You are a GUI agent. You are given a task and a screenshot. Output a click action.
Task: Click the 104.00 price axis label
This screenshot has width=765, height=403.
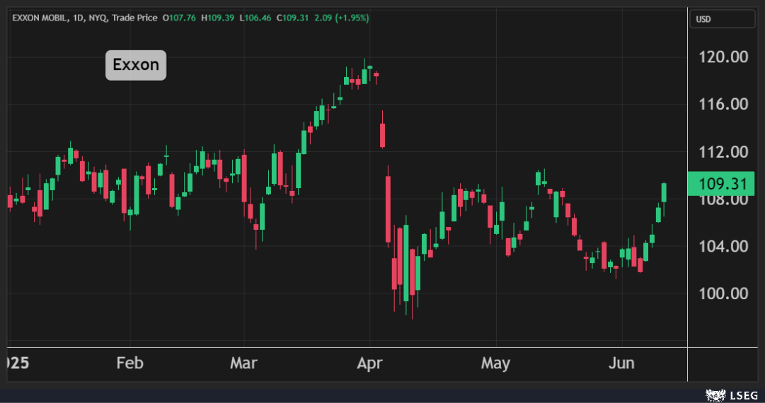723,247
